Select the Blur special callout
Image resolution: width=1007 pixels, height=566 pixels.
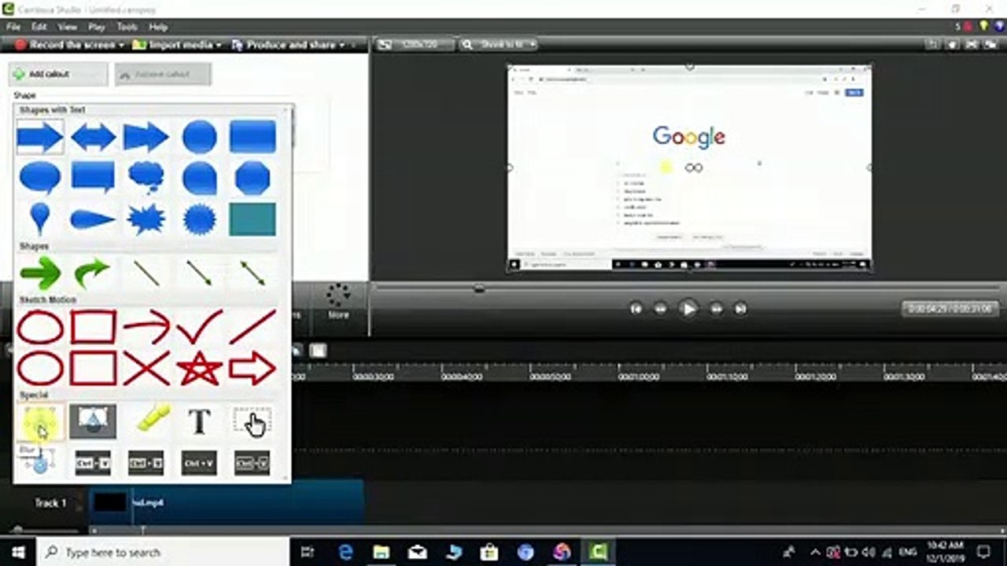coord(39,423)
